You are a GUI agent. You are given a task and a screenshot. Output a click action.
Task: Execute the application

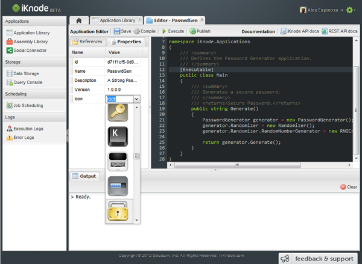tap(173, 31)
